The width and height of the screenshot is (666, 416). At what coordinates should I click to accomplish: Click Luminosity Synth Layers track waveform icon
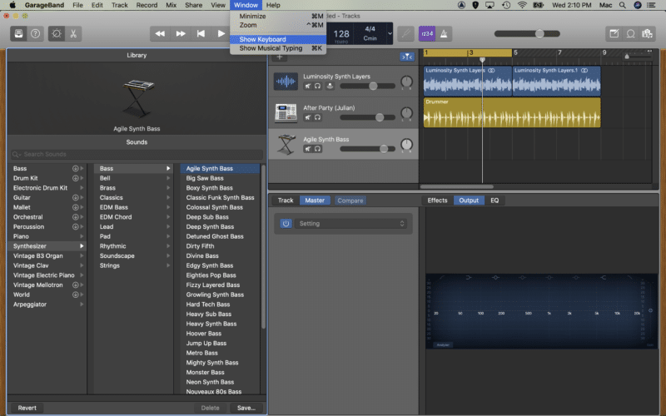(x=286, y=81)
